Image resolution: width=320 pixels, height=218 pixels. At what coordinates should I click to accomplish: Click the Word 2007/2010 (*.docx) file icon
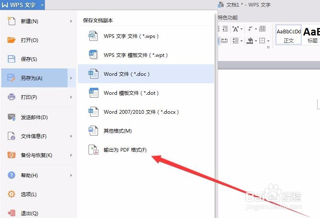pos(93,112)
